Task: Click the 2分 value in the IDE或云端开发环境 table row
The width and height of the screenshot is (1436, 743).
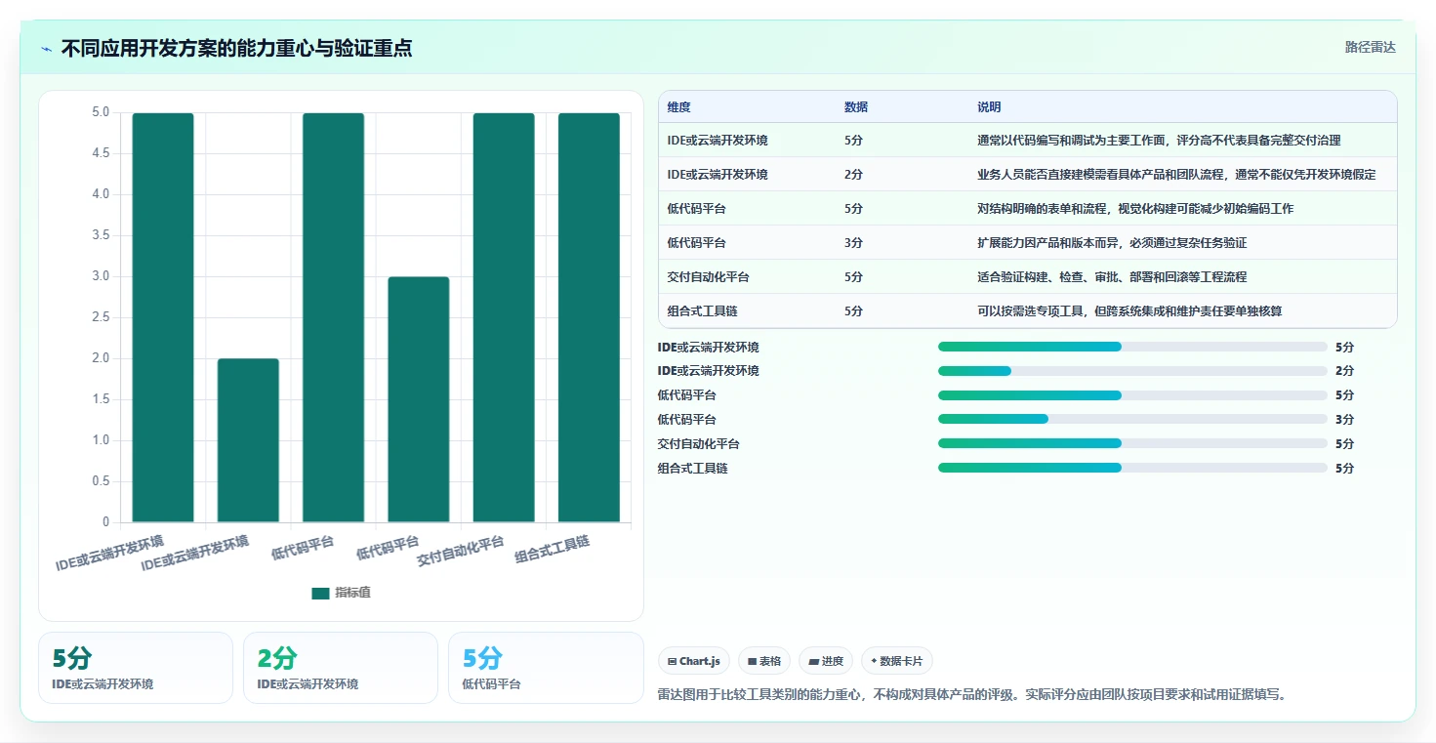Action: (853, 175)
